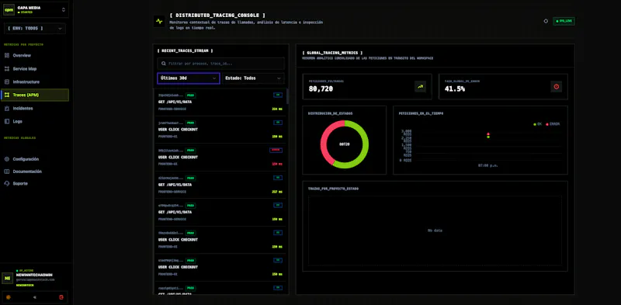
Task: Click the red data point in requests chart
Action: (x=488, y=134)
